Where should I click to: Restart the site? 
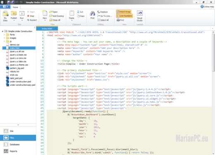[x=32, y=20]
